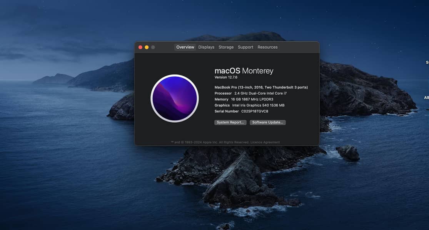
Task: Close the About This Mac window
Action: (x=140, y=47)
